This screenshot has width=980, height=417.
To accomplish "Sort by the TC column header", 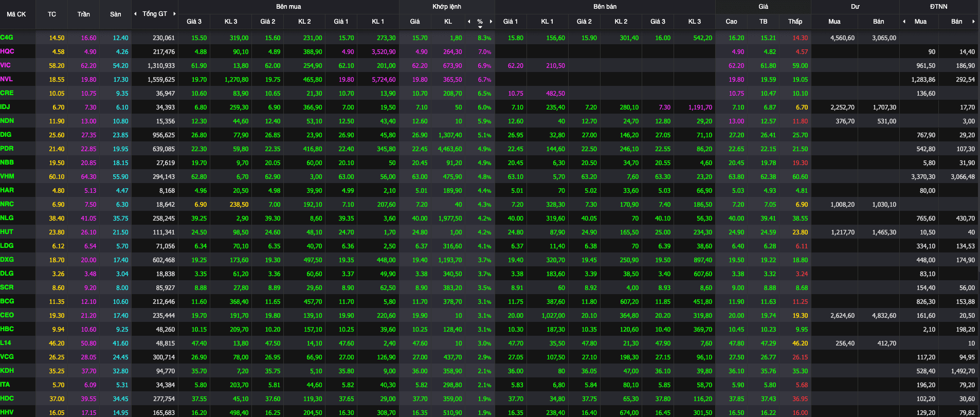I will 52,14.
